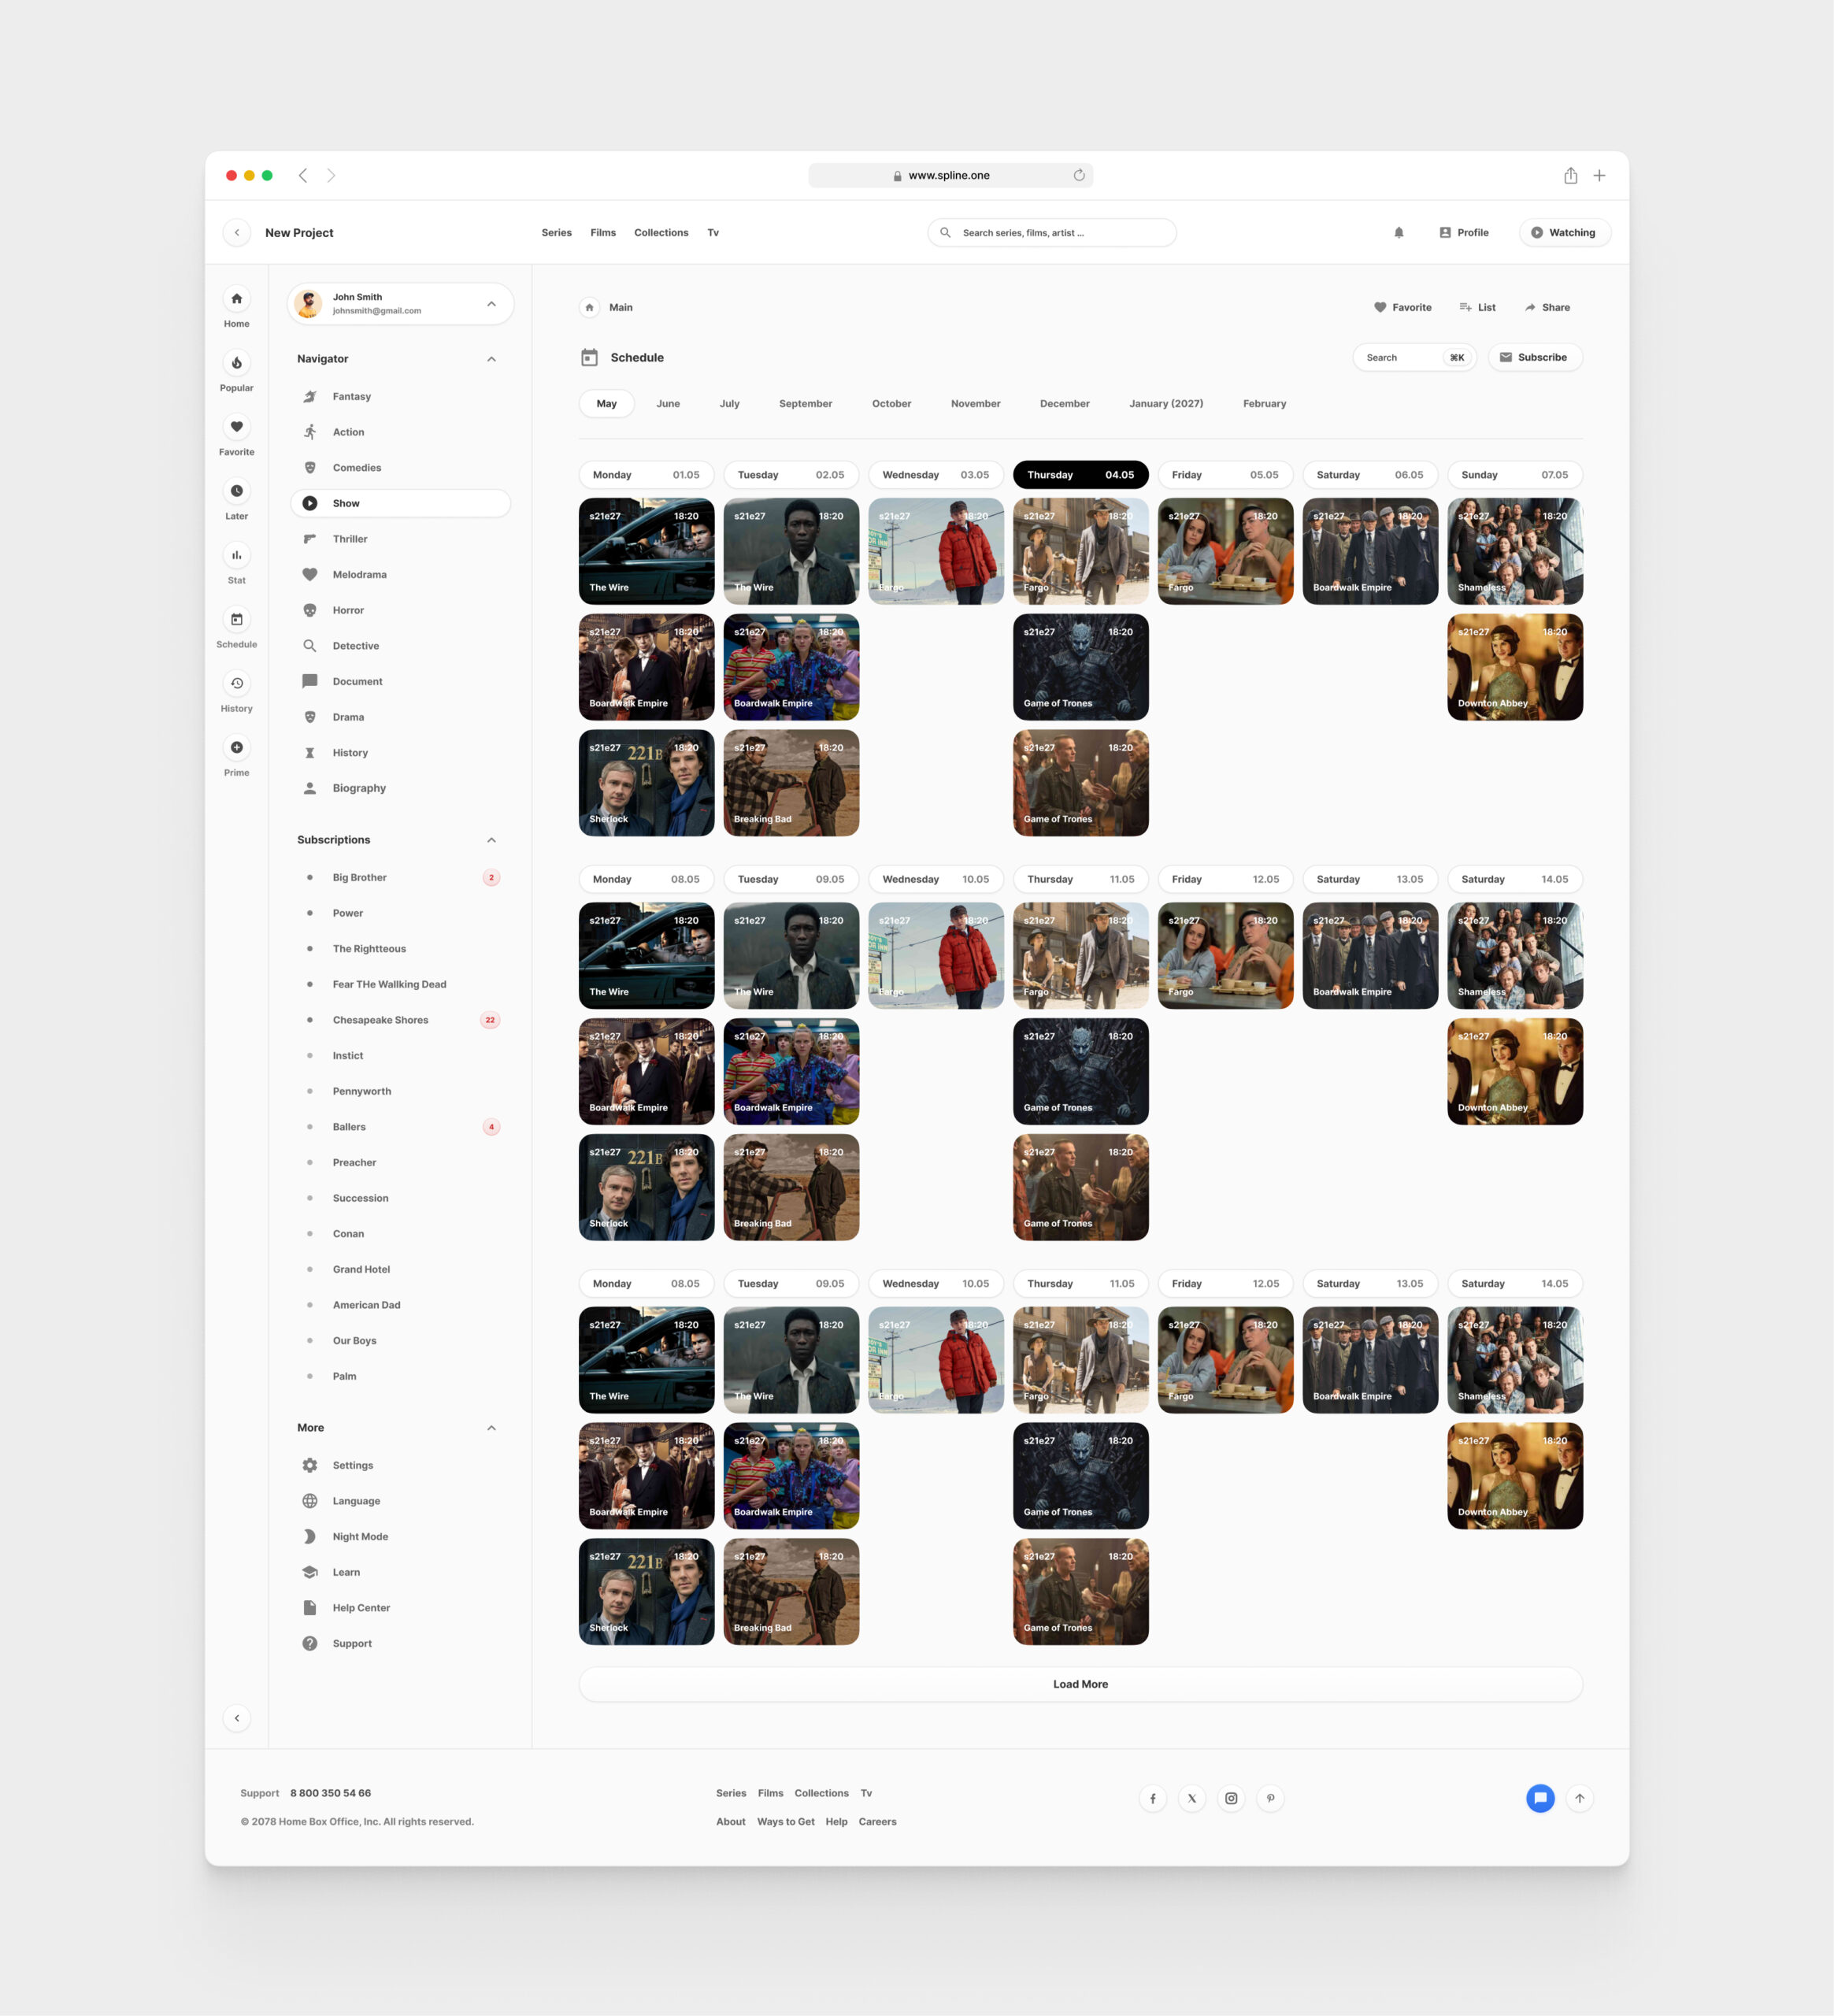This screenshot has width=1834, height=2016.
Task: Collapse the More section
Action: point(491,1428)
